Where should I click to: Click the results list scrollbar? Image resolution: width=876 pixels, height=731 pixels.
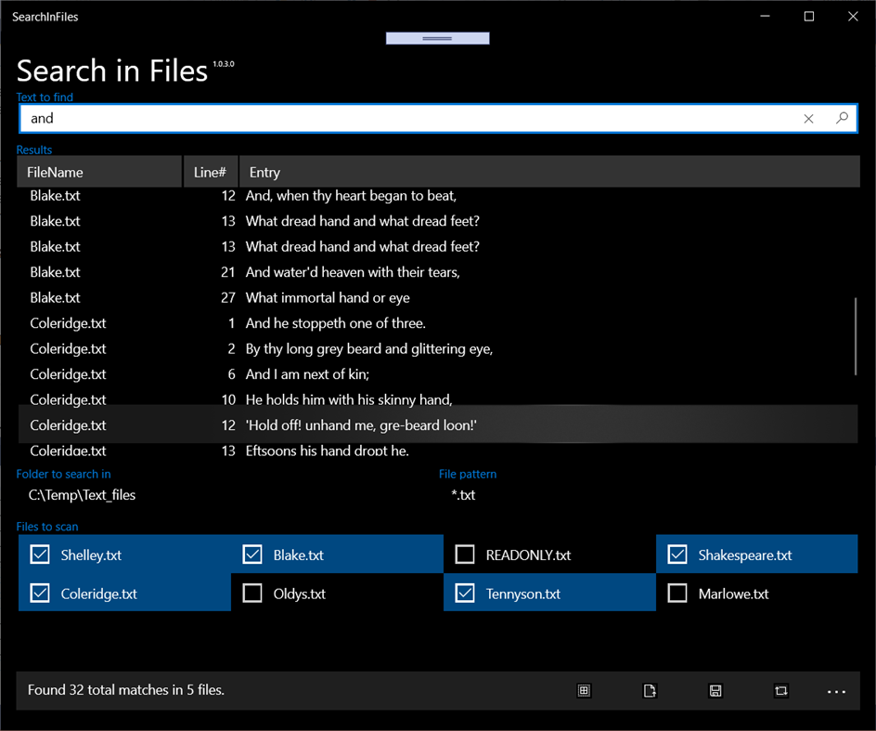click(855, 337)
